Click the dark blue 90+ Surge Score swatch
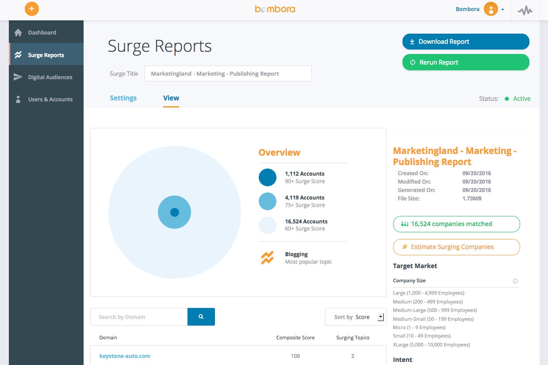 268,177
